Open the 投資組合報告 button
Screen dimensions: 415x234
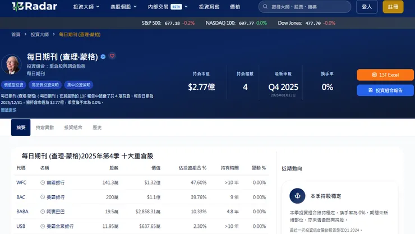(x=385, y=90)
